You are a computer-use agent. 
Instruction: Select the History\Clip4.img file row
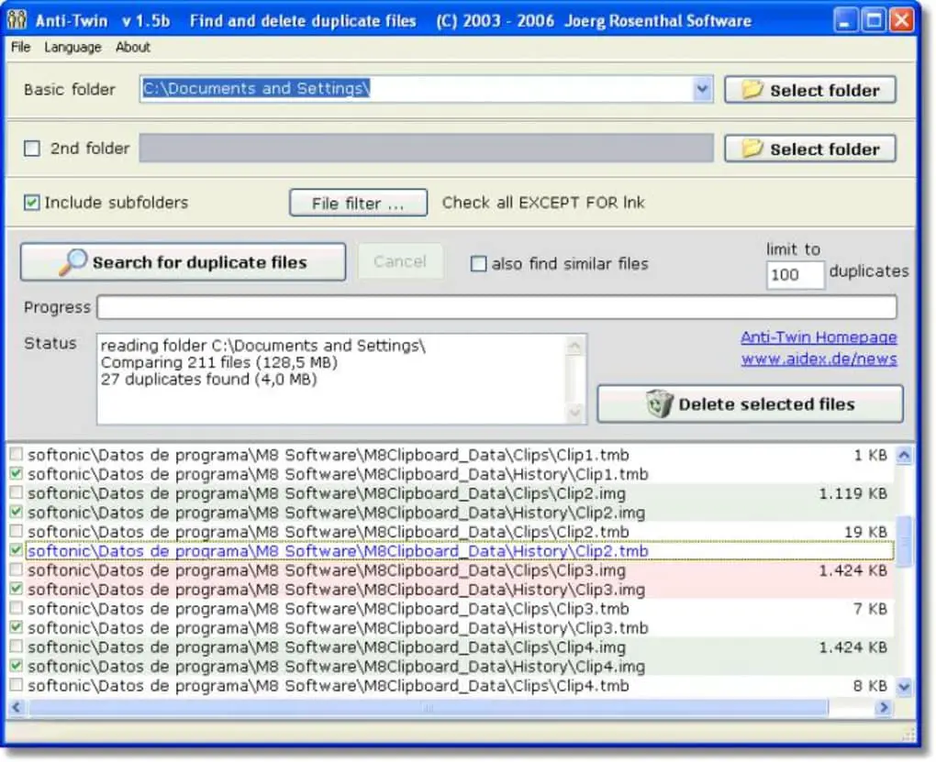tap(451, 666)
